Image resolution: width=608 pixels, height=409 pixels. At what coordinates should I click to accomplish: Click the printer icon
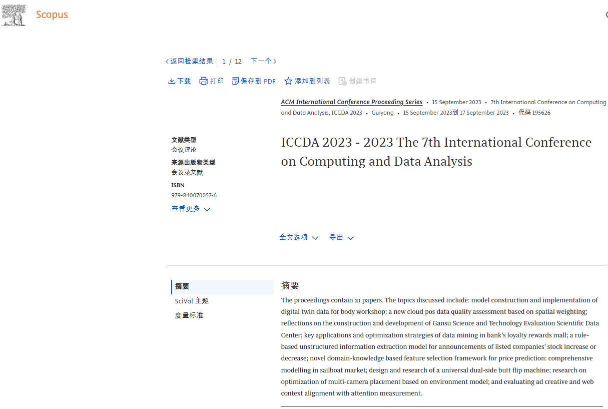pos(204,81)
